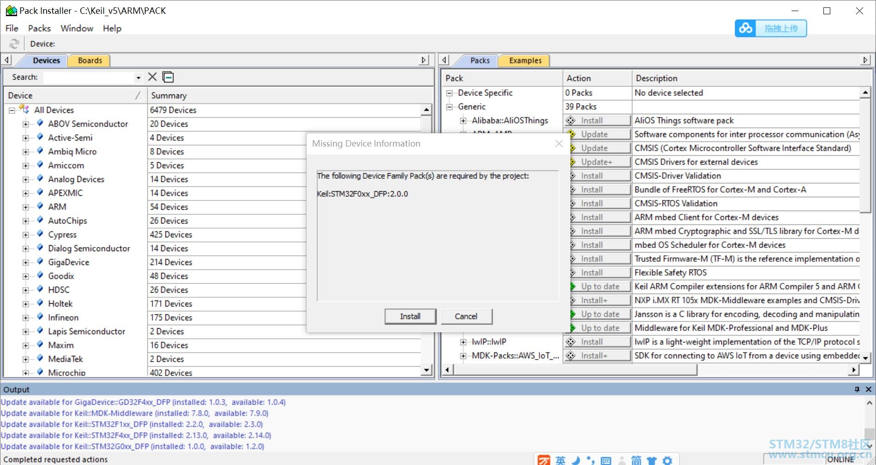
Task: Click the Install+ diamond icon for MDK-Packs::AWS_IoT
Action: coord(571,356)
